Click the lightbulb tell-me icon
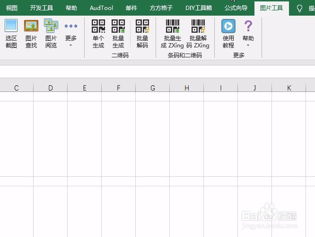The width and height of the screenshot is (315, 237). click(x=299, y=8)
